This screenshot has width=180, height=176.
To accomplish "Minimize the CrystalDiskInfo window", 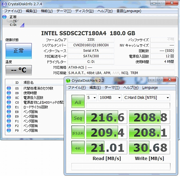I will pyautogui.click(x=154, y=3).
